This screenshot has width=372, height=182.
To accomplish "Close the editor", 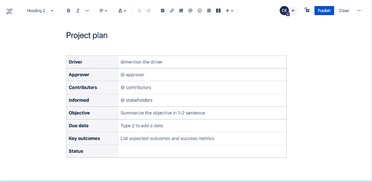I will [344, 11].
